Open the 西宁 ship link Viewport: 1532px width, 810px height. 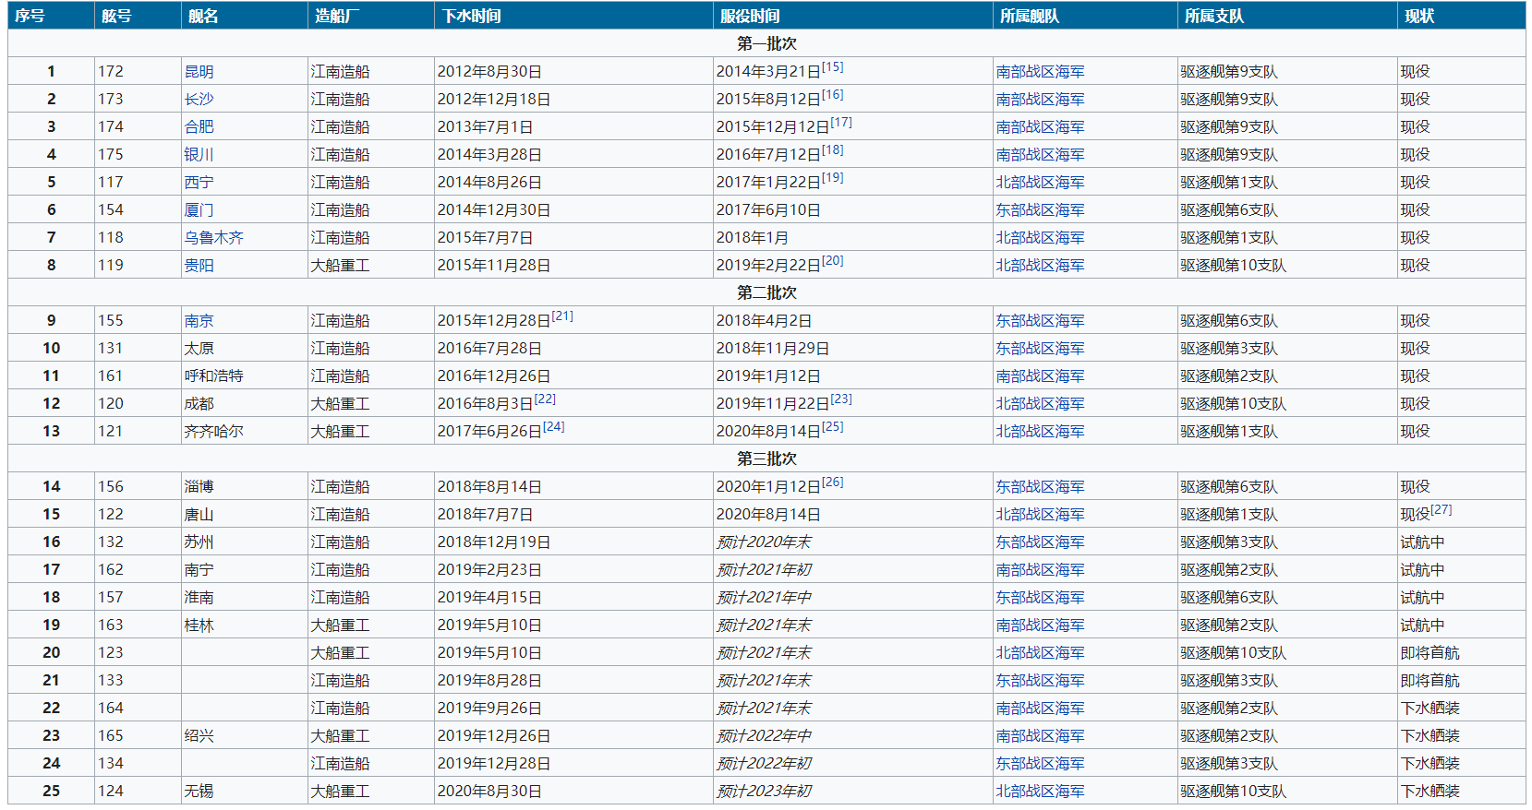pyautogui.click(x=199, y=183)
